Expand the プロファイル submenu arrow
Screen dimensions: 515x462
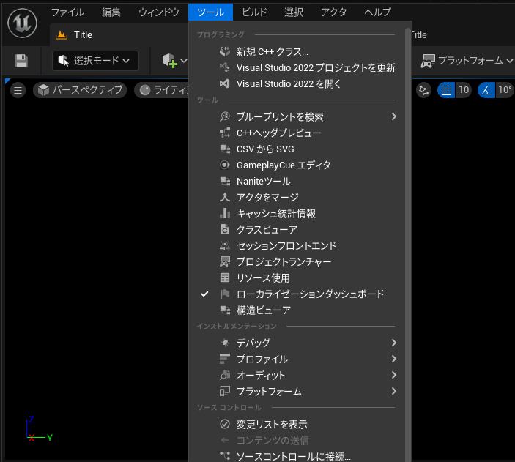pos(394,359)
